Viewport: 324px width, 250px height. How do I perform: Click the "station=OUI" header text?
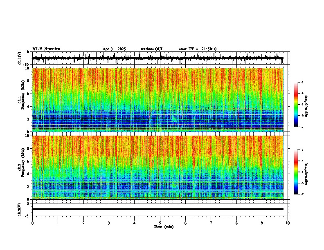click(x=151, y=49)
